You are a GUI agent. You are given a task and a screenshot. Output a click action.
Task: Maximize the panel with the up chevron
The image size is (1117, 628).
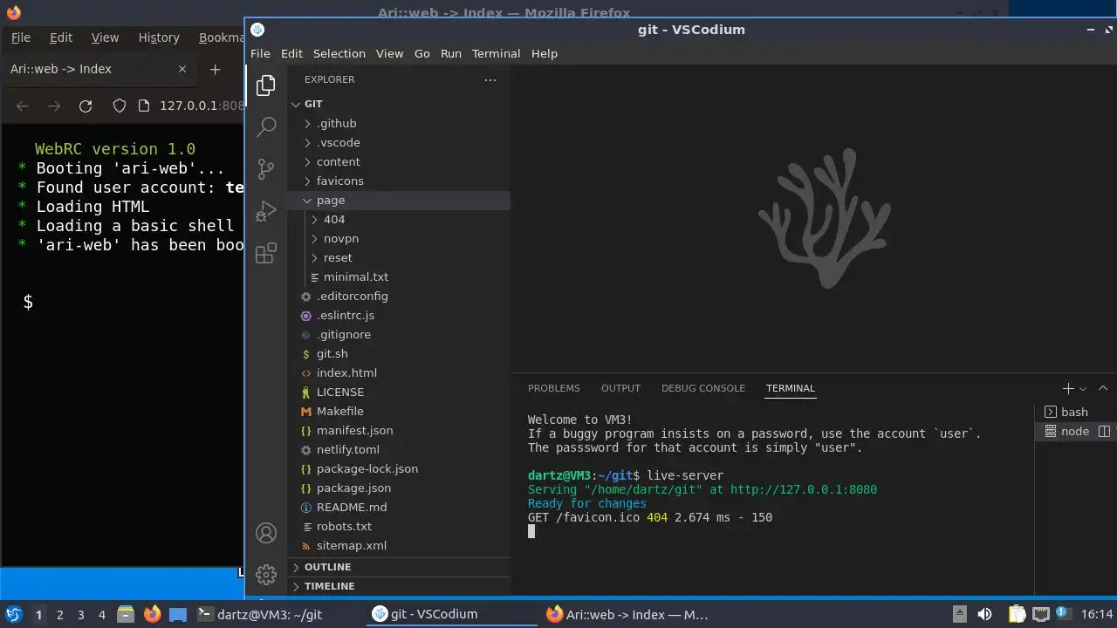(1103, 388)
